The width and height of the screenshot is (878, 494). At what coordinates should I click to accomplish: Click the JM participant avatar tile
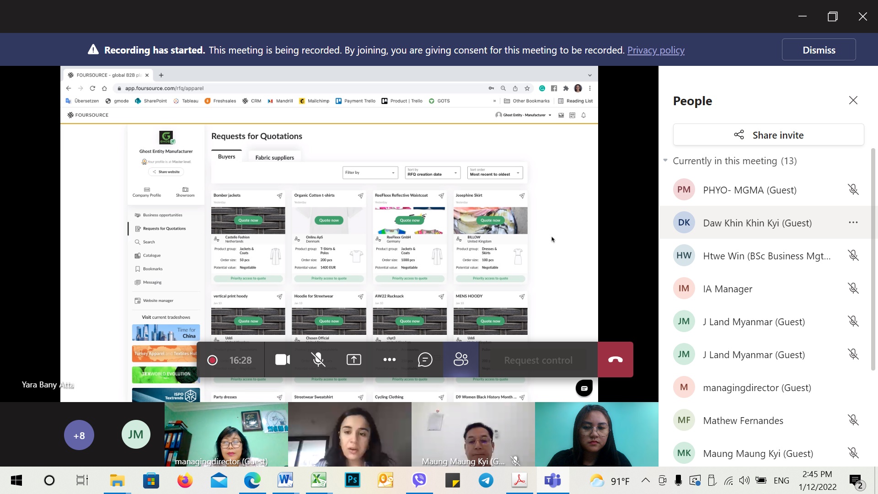tap(136, 435)
